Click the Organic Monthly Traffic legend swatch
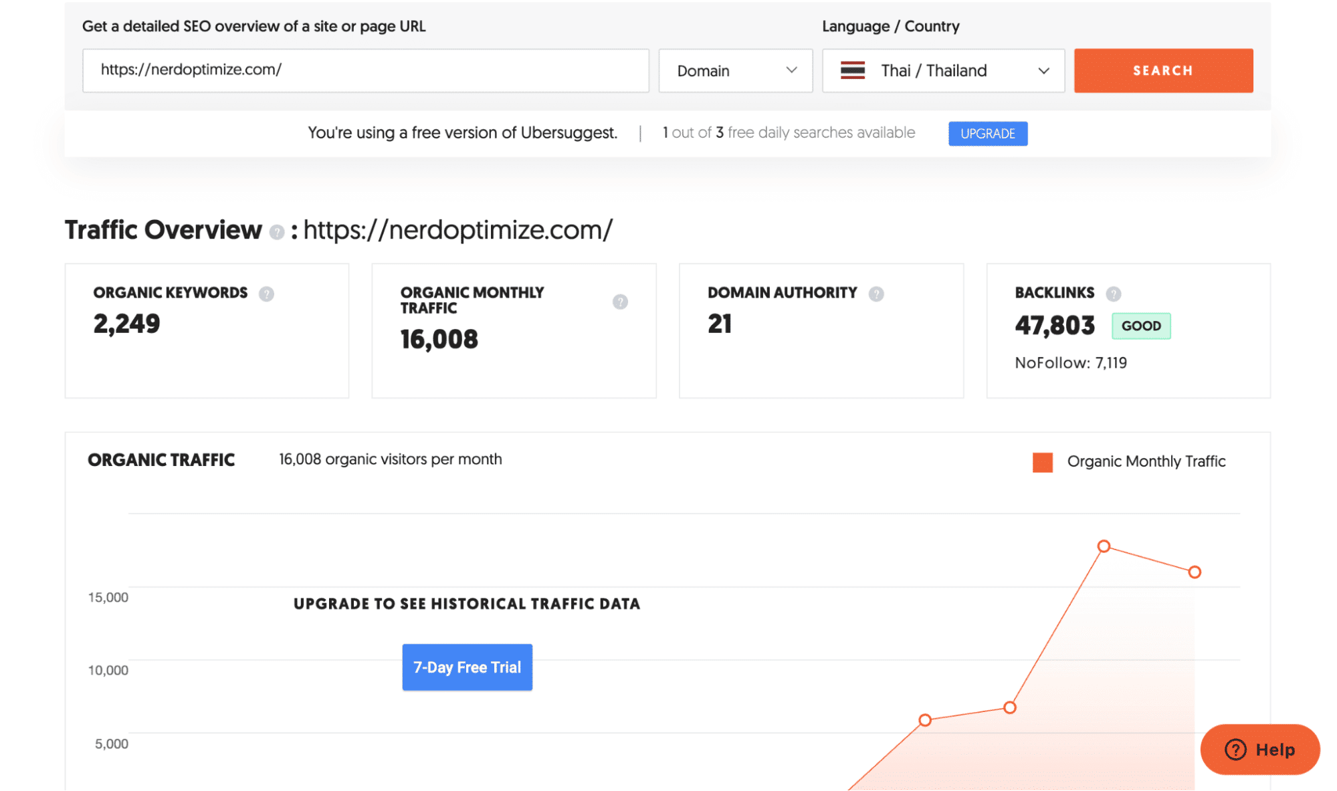1337x791 pixels. point(1042,462)
